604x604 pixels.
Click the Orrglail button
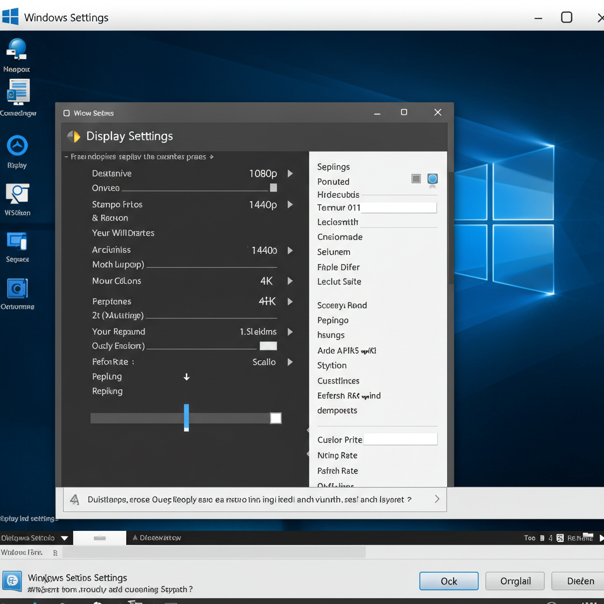point(515,581)
